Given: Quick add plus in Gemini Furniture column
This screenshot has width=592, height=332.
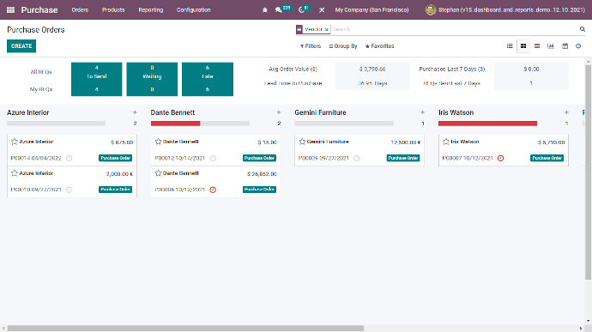Looking at the screenshot, I should 422,112.
